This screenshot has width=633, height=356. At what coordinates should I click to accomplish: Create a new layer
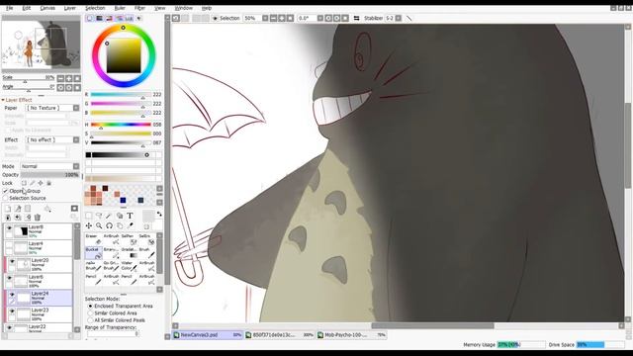pos(8,209)
